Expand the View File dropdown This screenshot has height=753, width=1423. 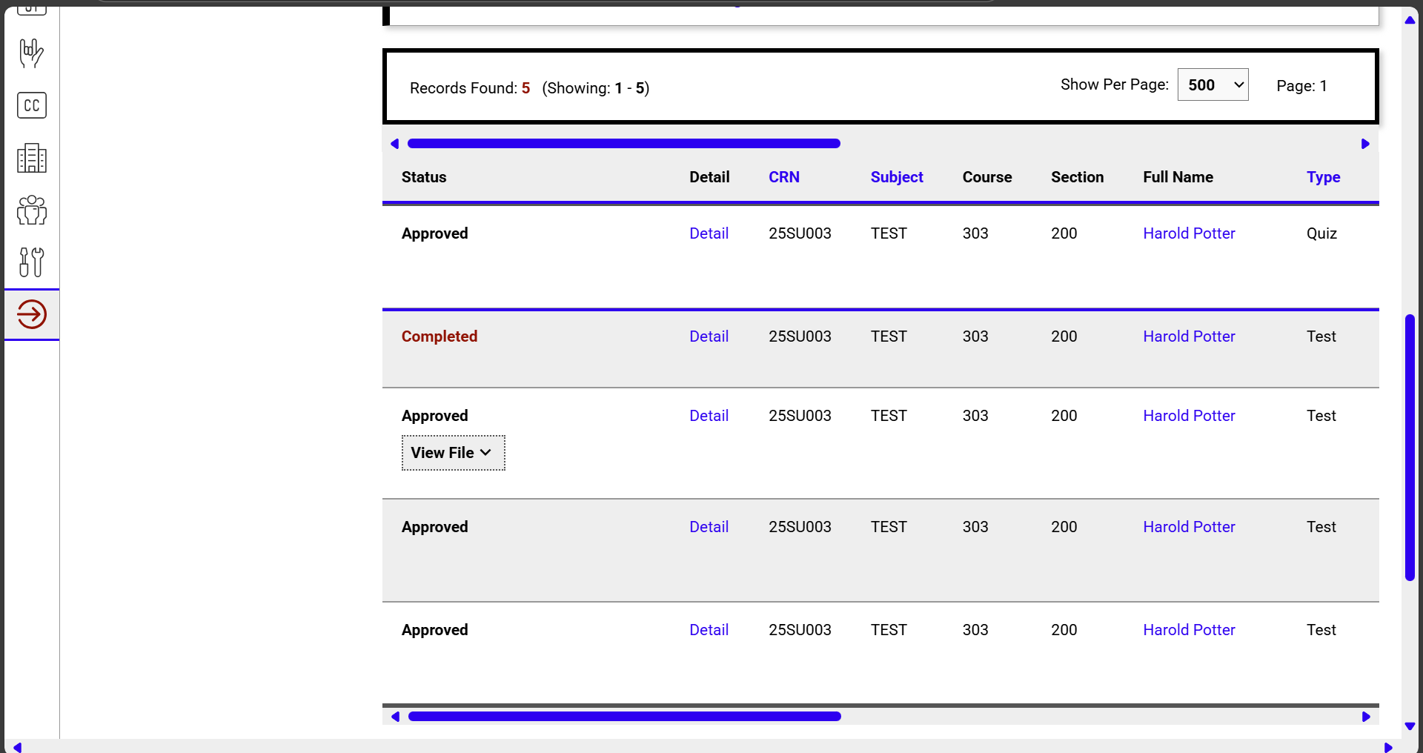click(x=452, y=452)
